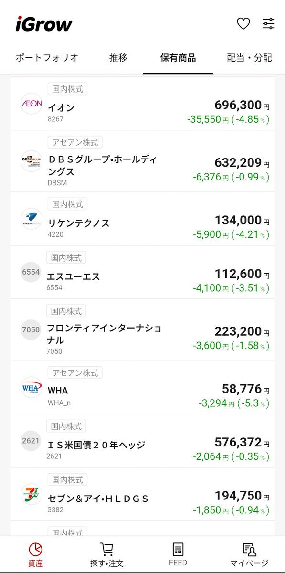Screen dimensions: 285x573
Task: Tap the WHA Group logo icon
Action: (x=31, y=388)
